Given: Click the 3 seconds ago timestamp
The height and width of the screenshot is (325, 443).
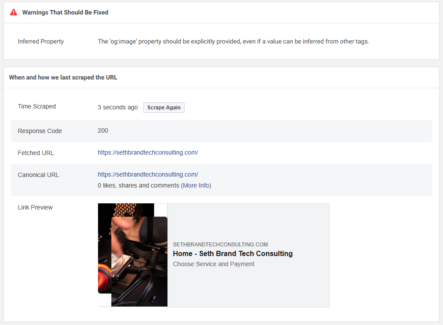Looking at the screenshot, I should 118,107.
